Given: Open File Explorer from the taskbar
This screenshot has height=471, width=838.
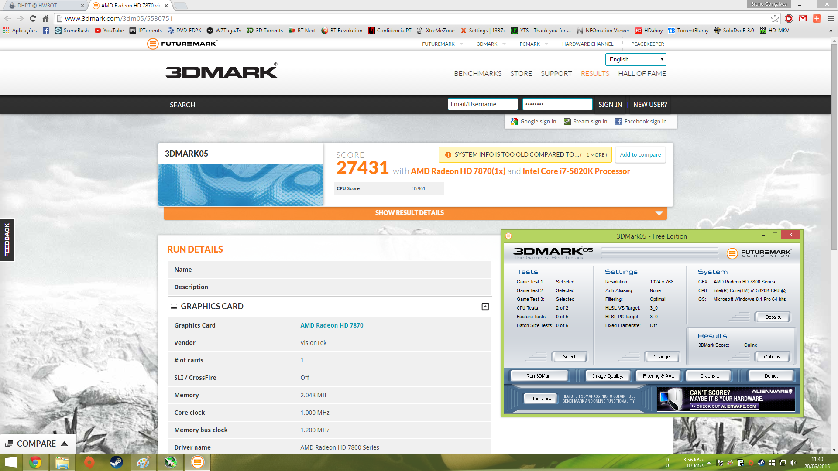Looking at the screenshot, I should pyautogui.click(x=62, y=462).
